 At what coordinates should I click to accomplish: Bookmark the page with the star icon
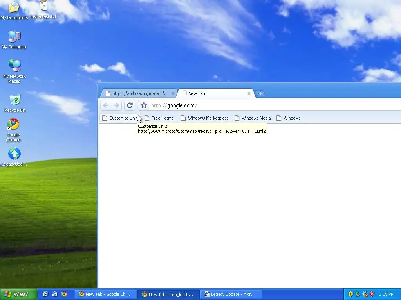(x=144, y=105)
